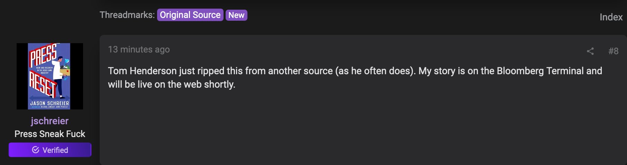Image resolution: width=627 pixels, height=165 pixels.
Task: Click the Press Sneak Fuck user title
Action: 50,134
